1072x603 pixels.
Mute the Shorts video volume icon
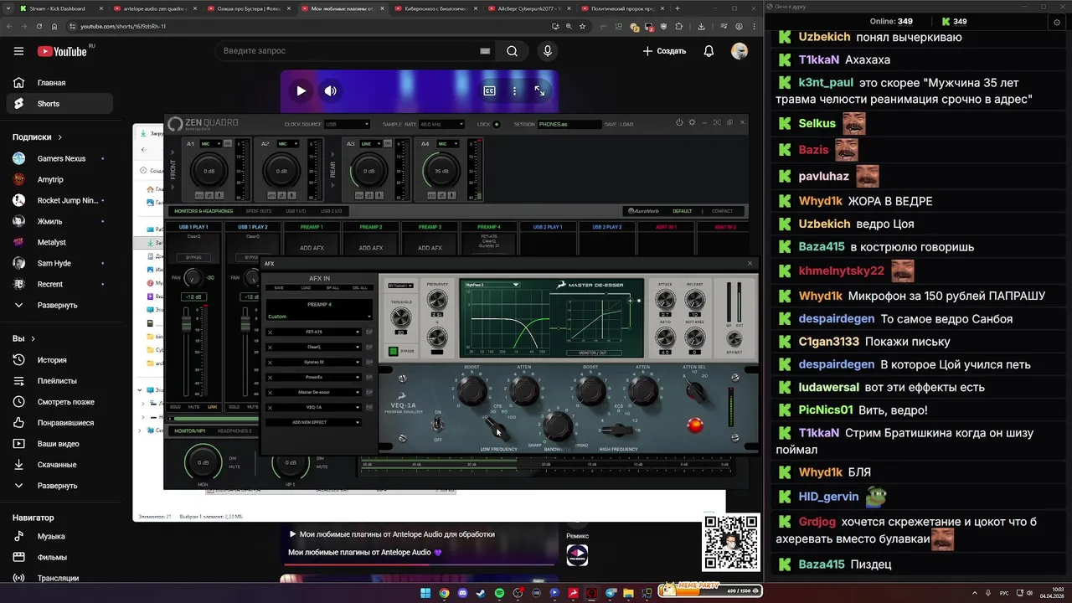pyautogui.click(x=331, y=90)
